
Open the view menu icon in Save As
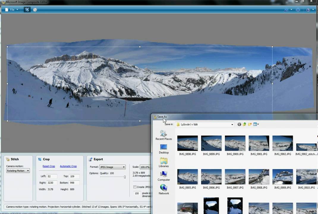tap(256, 124)
